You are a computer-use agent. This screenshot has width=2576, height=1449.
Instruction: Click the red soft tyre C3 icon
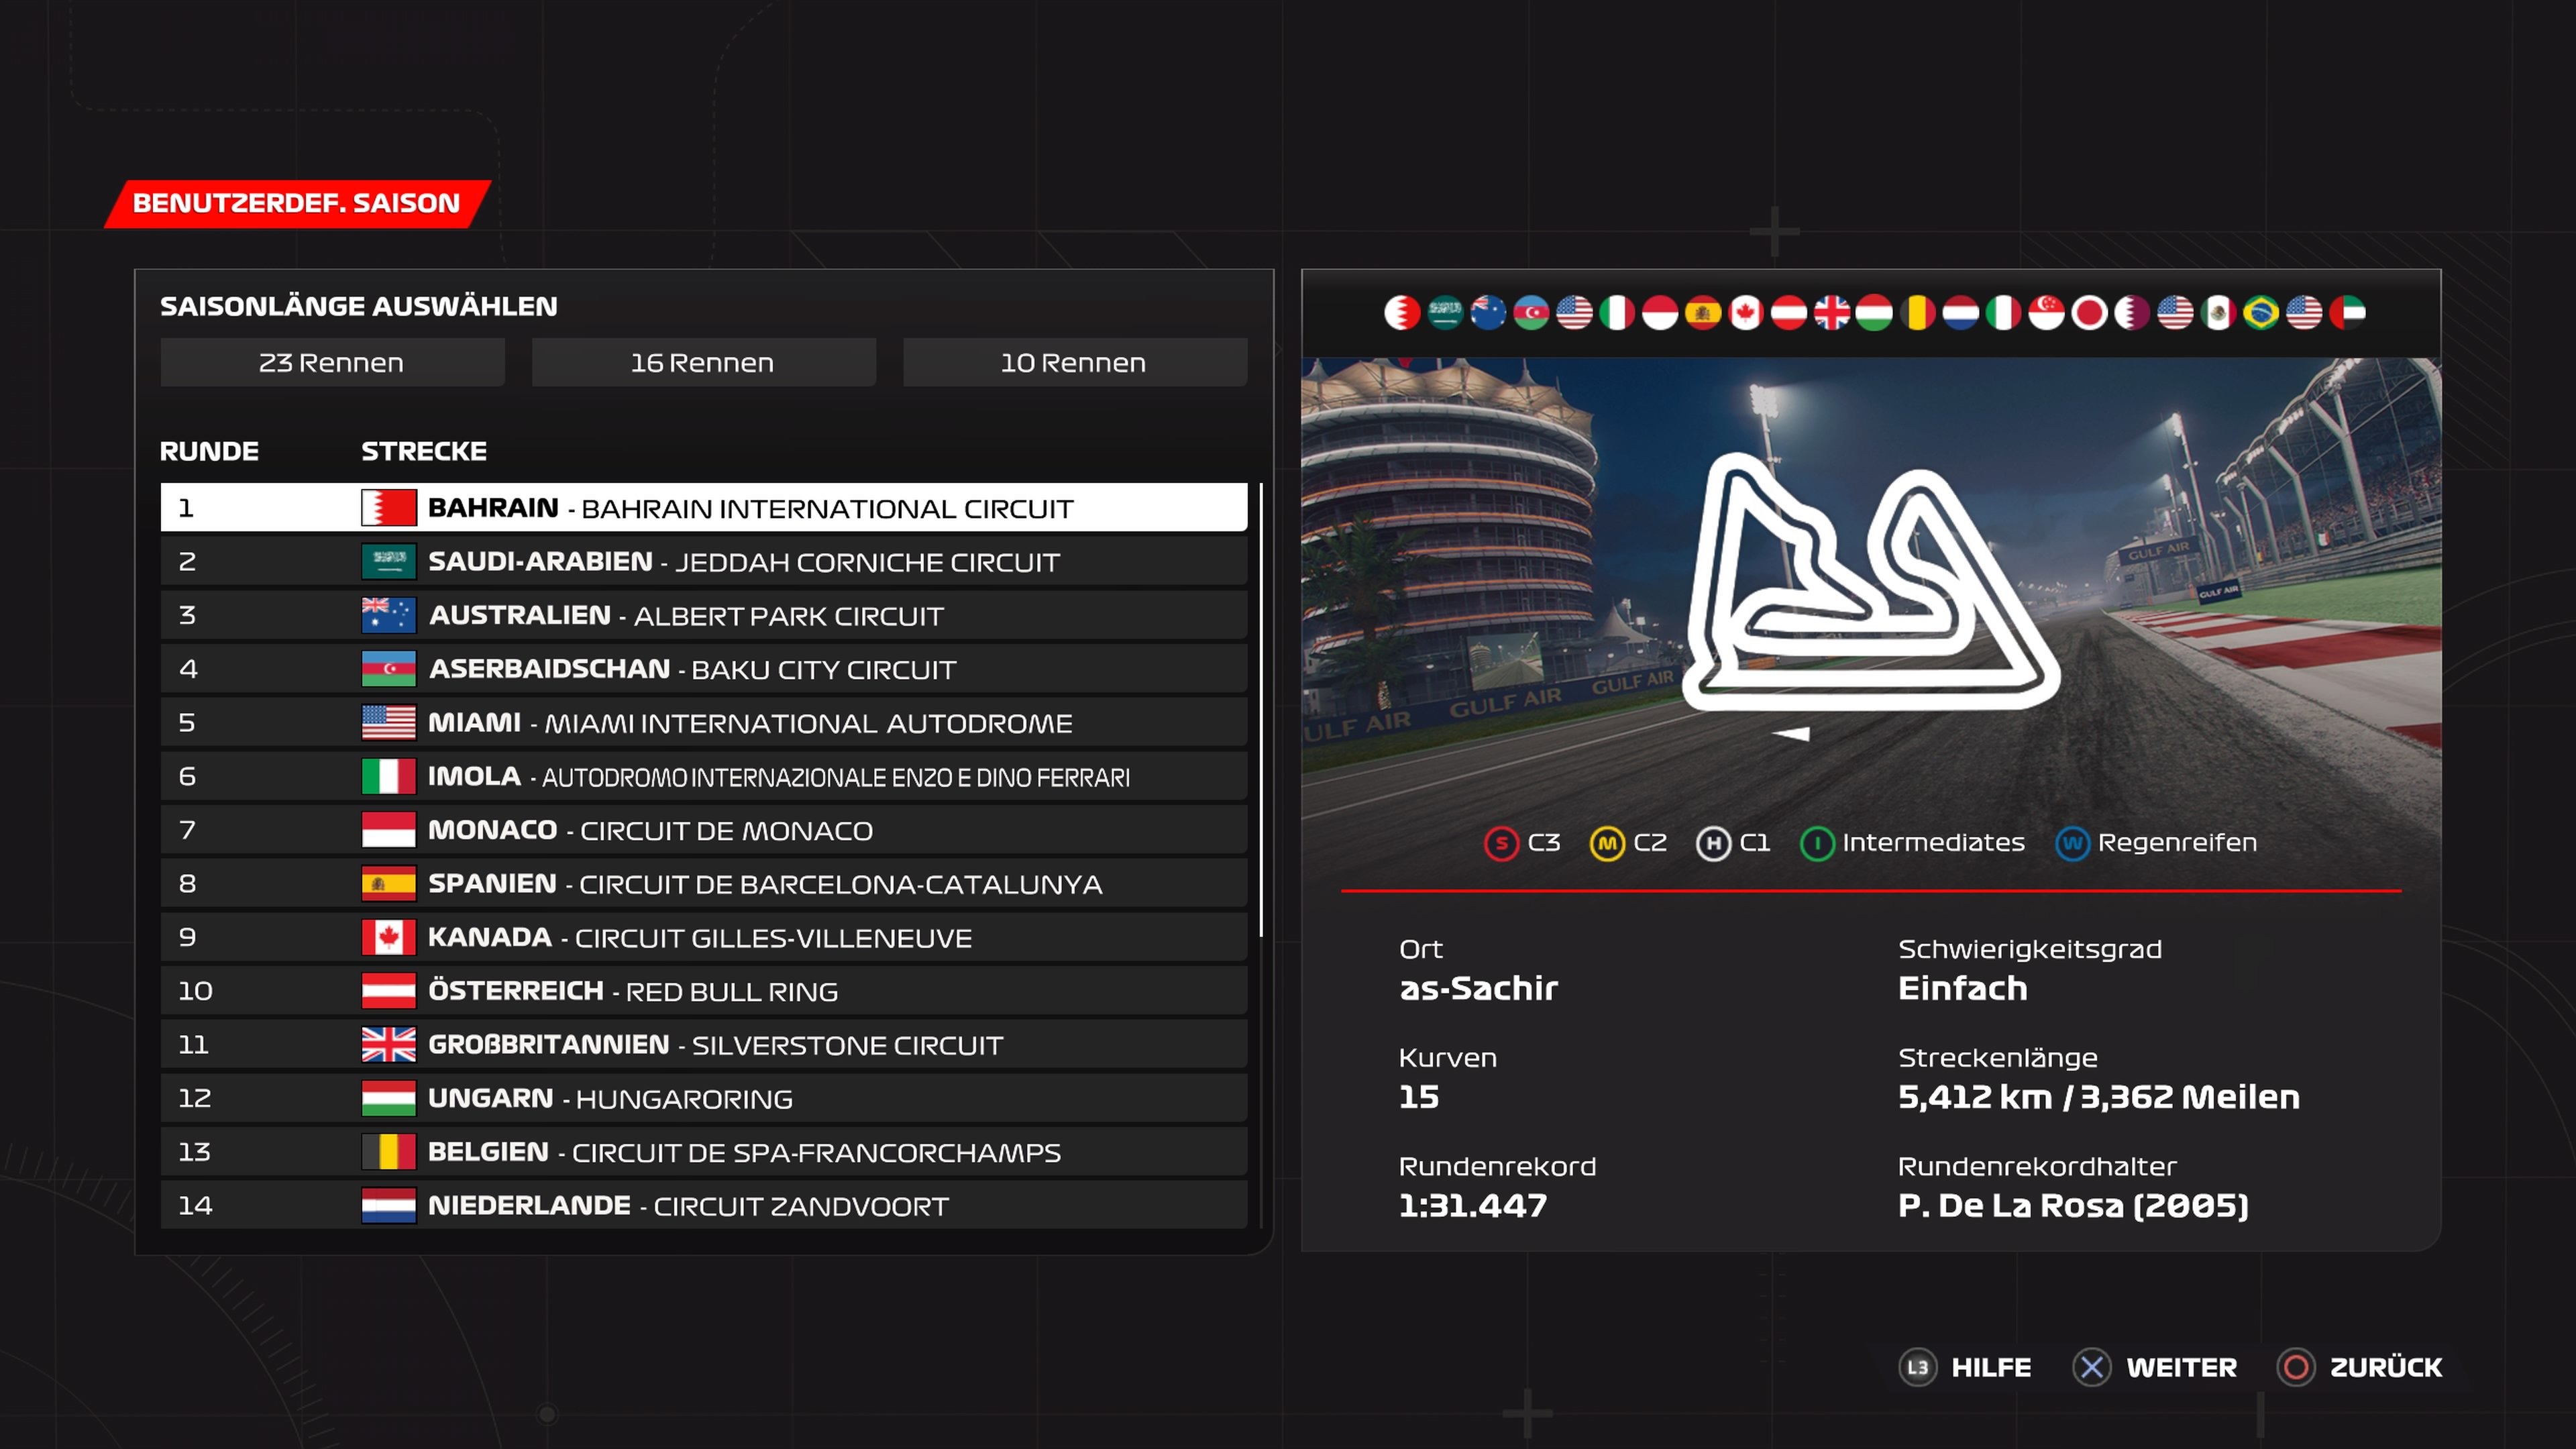[x=1501, y=844]
